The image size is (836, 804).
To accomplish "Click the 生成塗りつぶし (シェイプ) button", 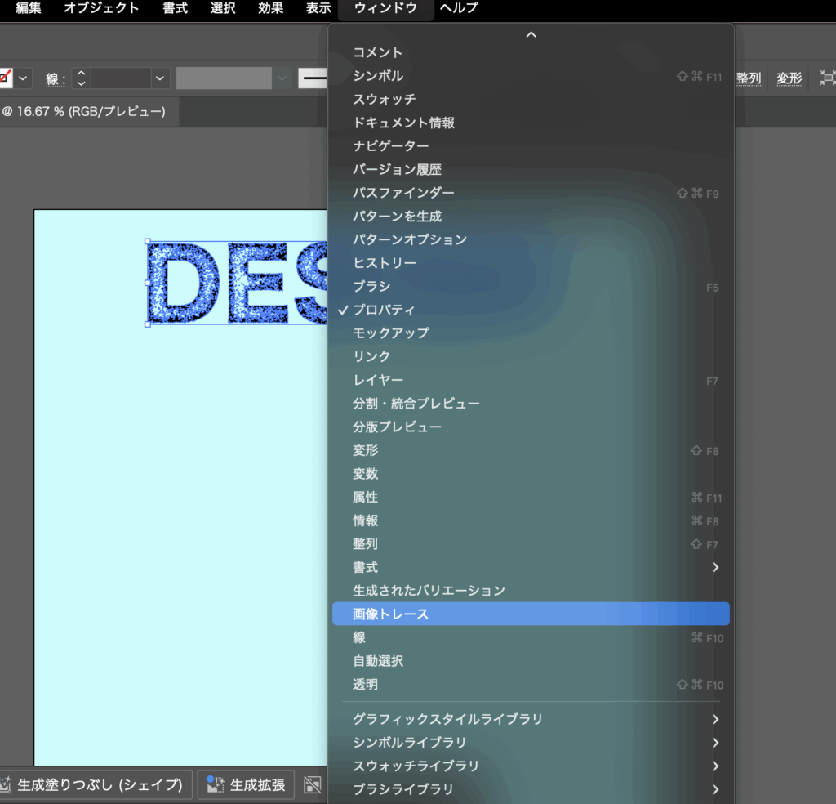I will coord(98,785).
